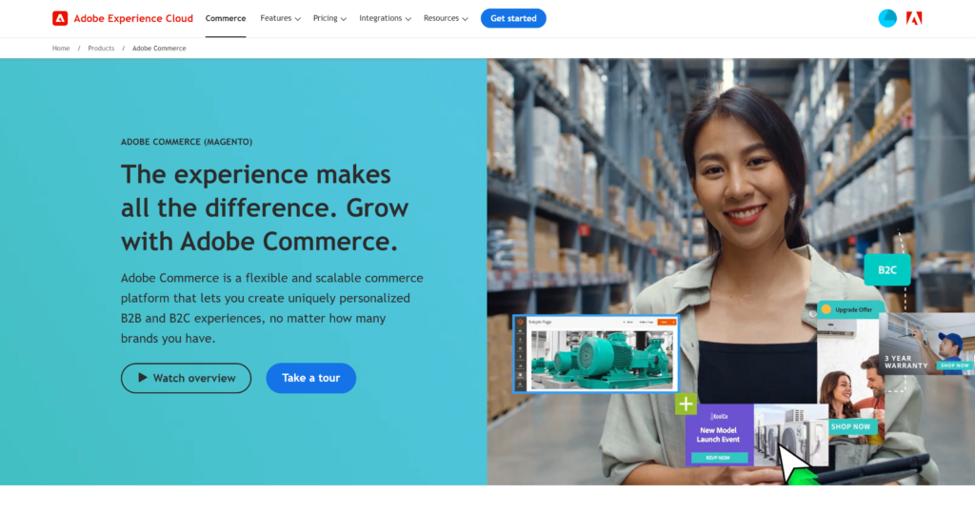Click the play icon in Watch overview
The height and width of the screenshot is (532, 975).
143,377
